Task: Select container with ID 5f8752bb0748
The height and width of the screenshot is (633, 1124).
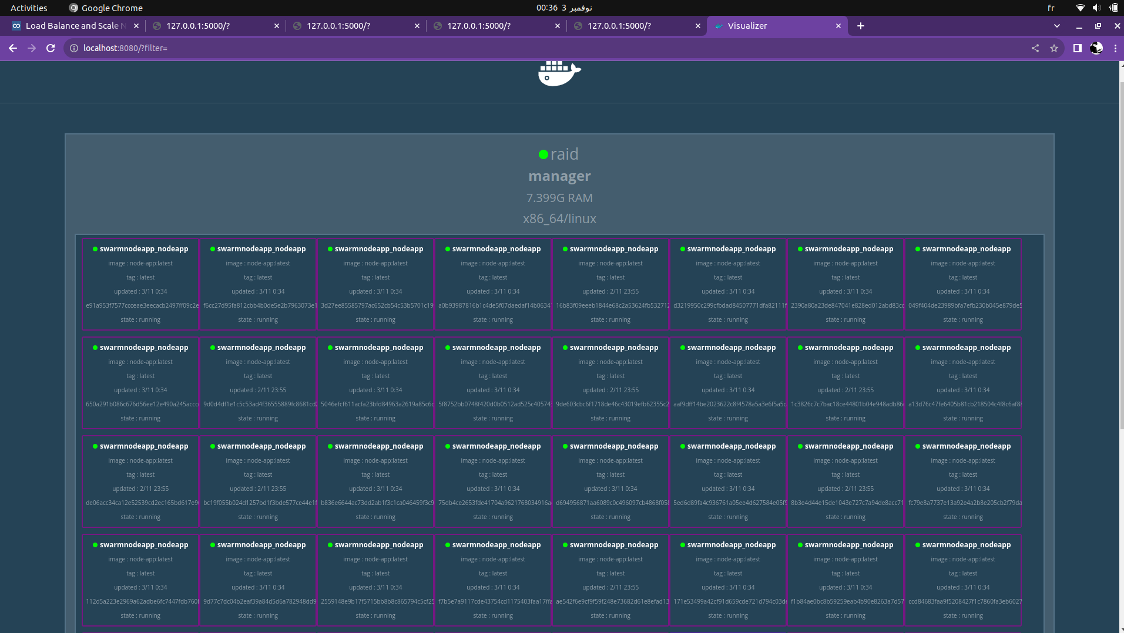Action: (x=493, y=383)
